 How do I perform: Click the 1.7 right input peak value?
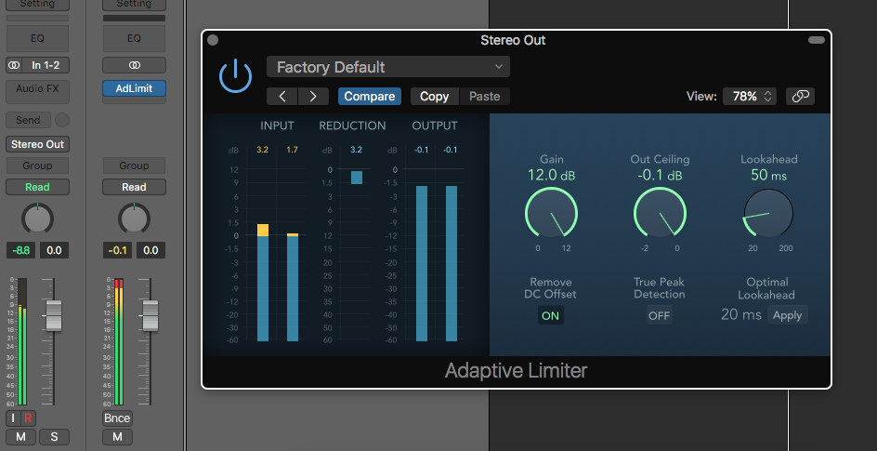tap(292, 150)
